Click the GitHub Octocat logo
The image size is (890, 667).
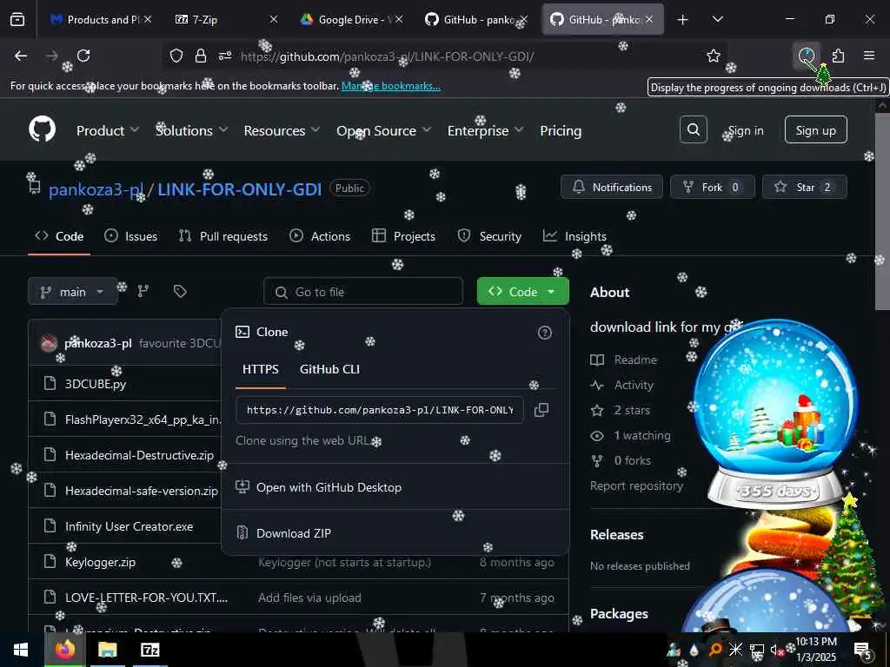coord(43,130)
